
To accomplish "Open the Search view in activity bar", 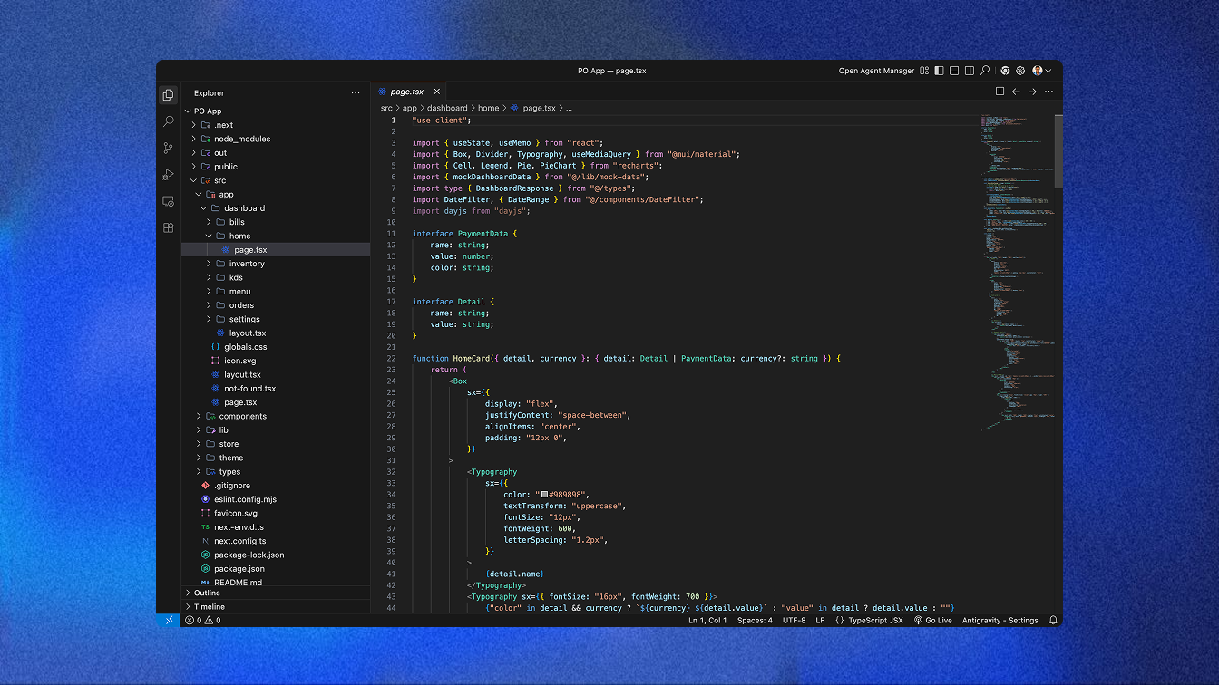I will [x=168, y=121].
